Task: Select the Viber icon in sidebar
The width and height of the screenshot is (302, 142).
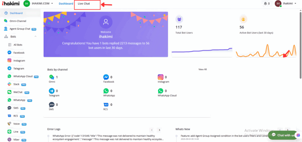Action: click(10, 140)
